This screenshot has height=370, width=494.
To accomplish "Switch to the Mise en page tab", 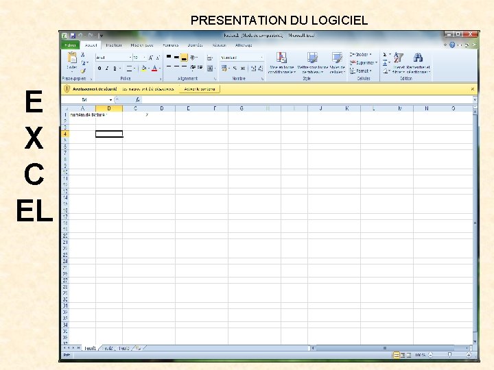I will 142,45.
